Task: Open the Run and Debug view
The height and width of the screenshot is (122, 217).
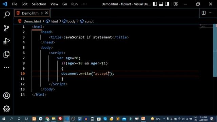Action: pos(6,41)
